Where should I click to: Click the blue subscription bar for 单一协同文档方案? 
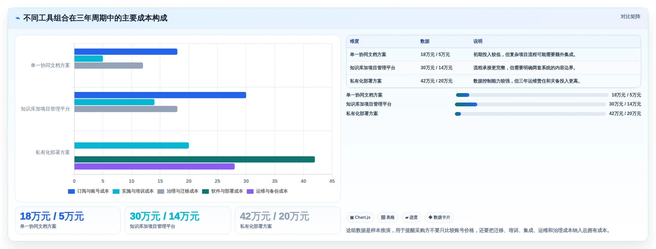(126, 52)
